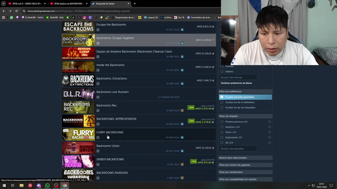Image resolution: width=337 pixels, height=189 pixels.
Task: Exclude the Primera persona tag with minus button
Action: pos(270,122)
